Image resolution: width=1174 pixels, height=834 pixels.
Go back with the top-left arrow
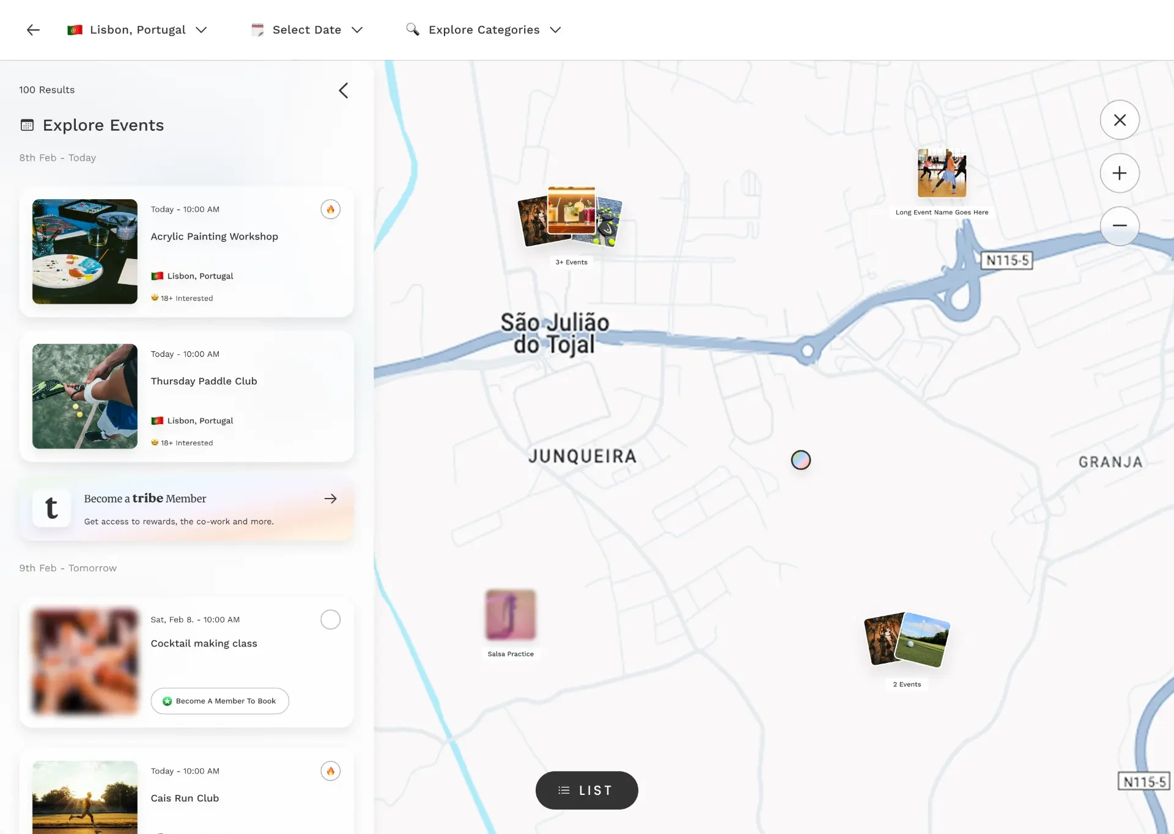(x=33, y=29)
